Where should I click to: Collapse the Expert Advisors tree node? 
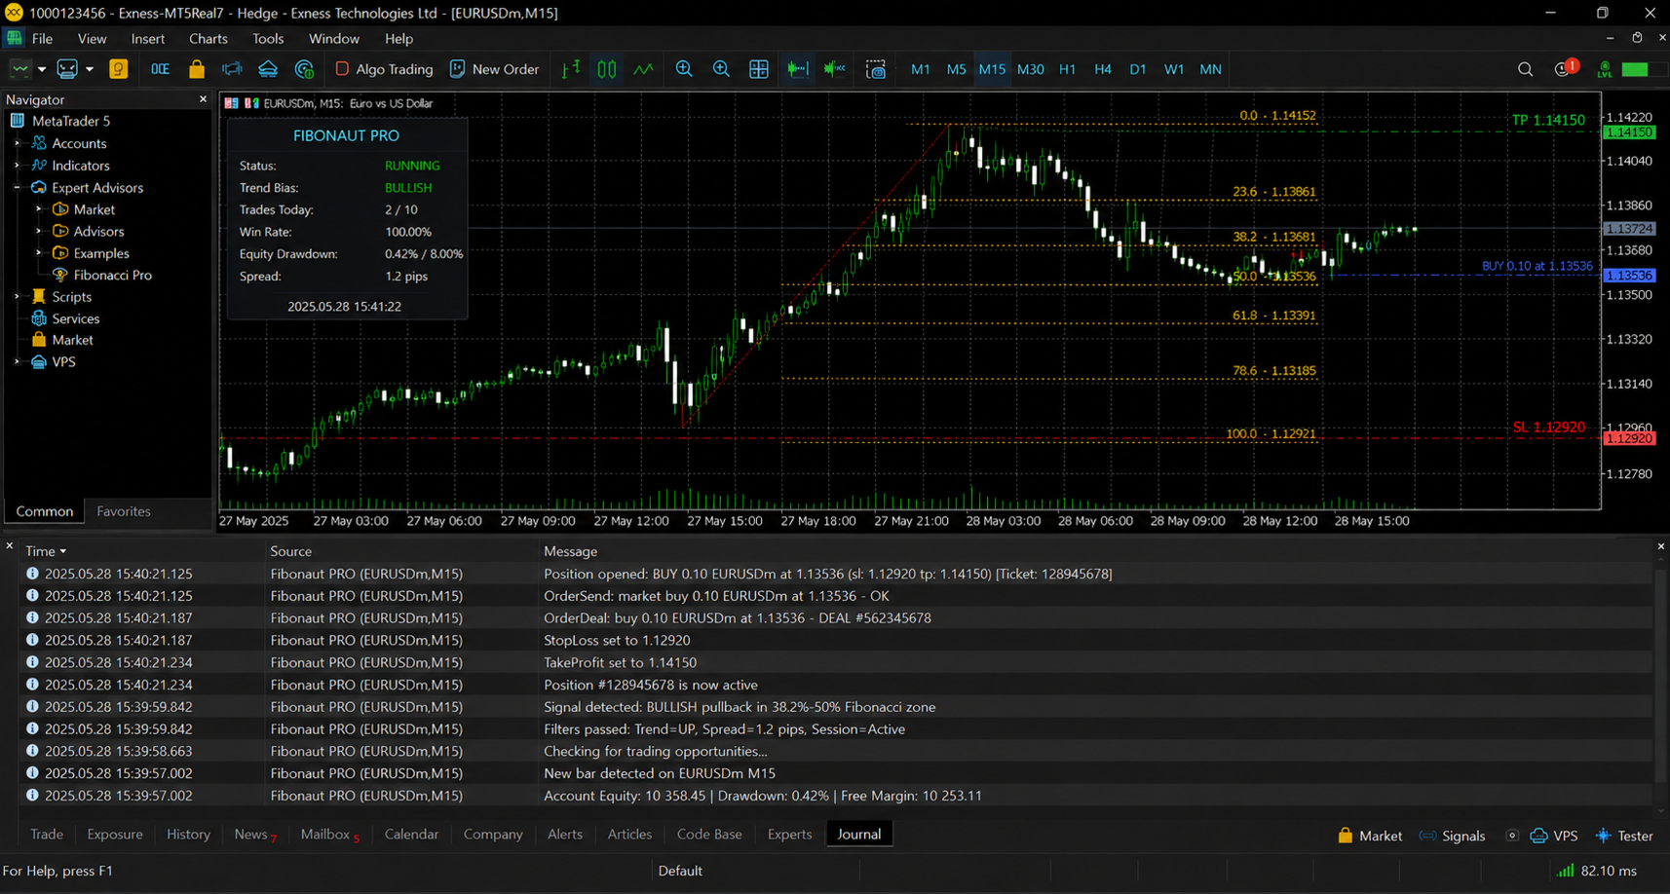pyautogui.click(x=17, y=187)
